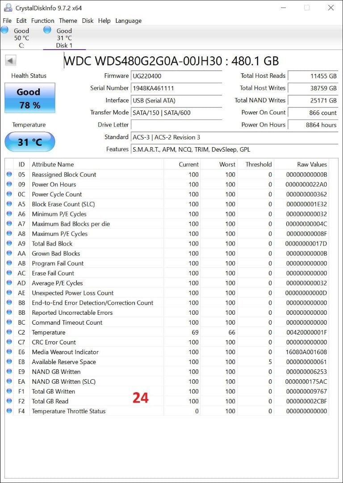Click the blue status orb for drive C:
This screenshot has height=483, width=343.
point(4,30)
